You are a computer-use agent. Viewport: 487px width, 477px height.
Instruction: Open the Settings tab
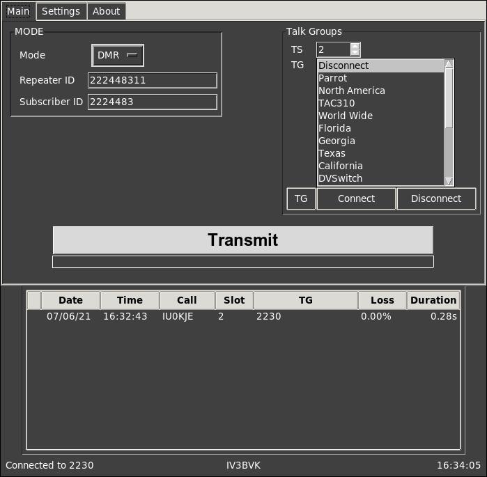(61, 11)
